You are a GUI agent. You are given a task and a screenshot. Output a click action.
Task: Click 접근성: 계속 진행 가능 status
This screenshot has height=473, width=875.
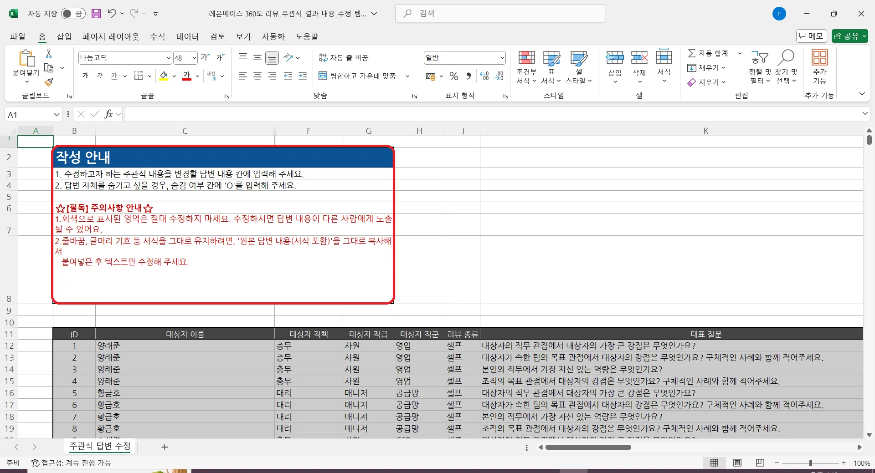coord(71,463)
